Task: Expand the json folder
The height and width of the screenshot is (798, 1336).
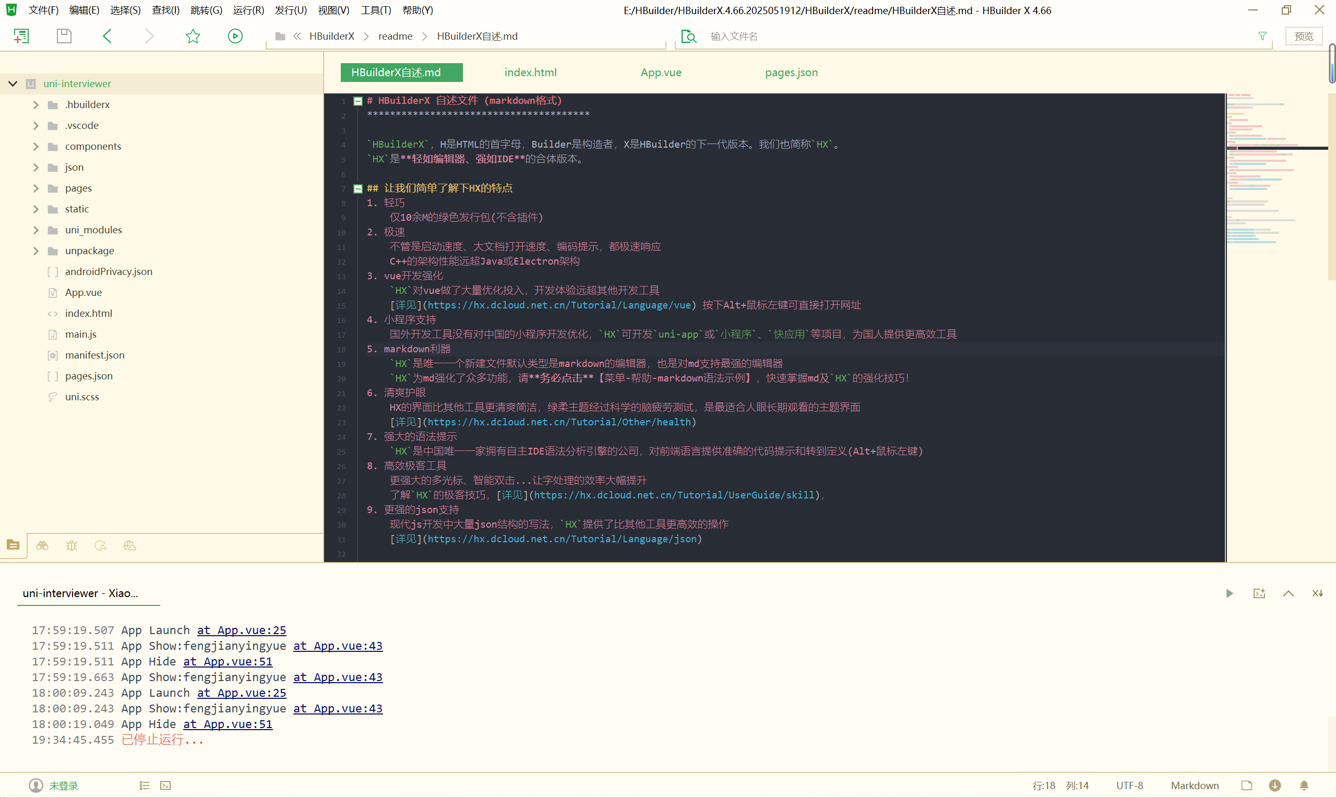Action: (x=36, y=167)
